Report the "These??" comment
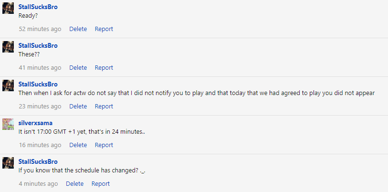This screenshot has height=192, width=388. point(104,67)
